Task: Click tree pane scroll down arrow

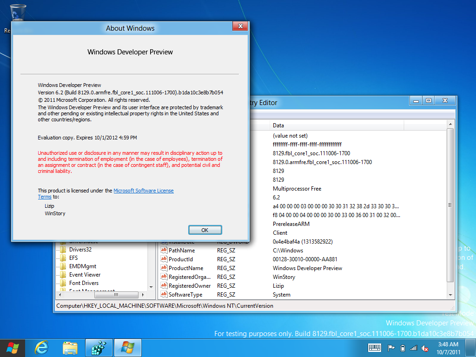Action: pyautogui.click(x=151, y=287)
